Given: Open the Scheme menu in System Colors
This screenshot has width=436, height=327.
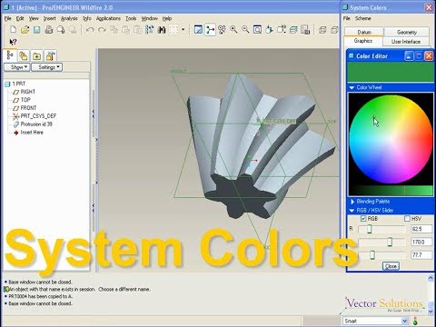Looking at the screenshot, I should pos(362,18).
